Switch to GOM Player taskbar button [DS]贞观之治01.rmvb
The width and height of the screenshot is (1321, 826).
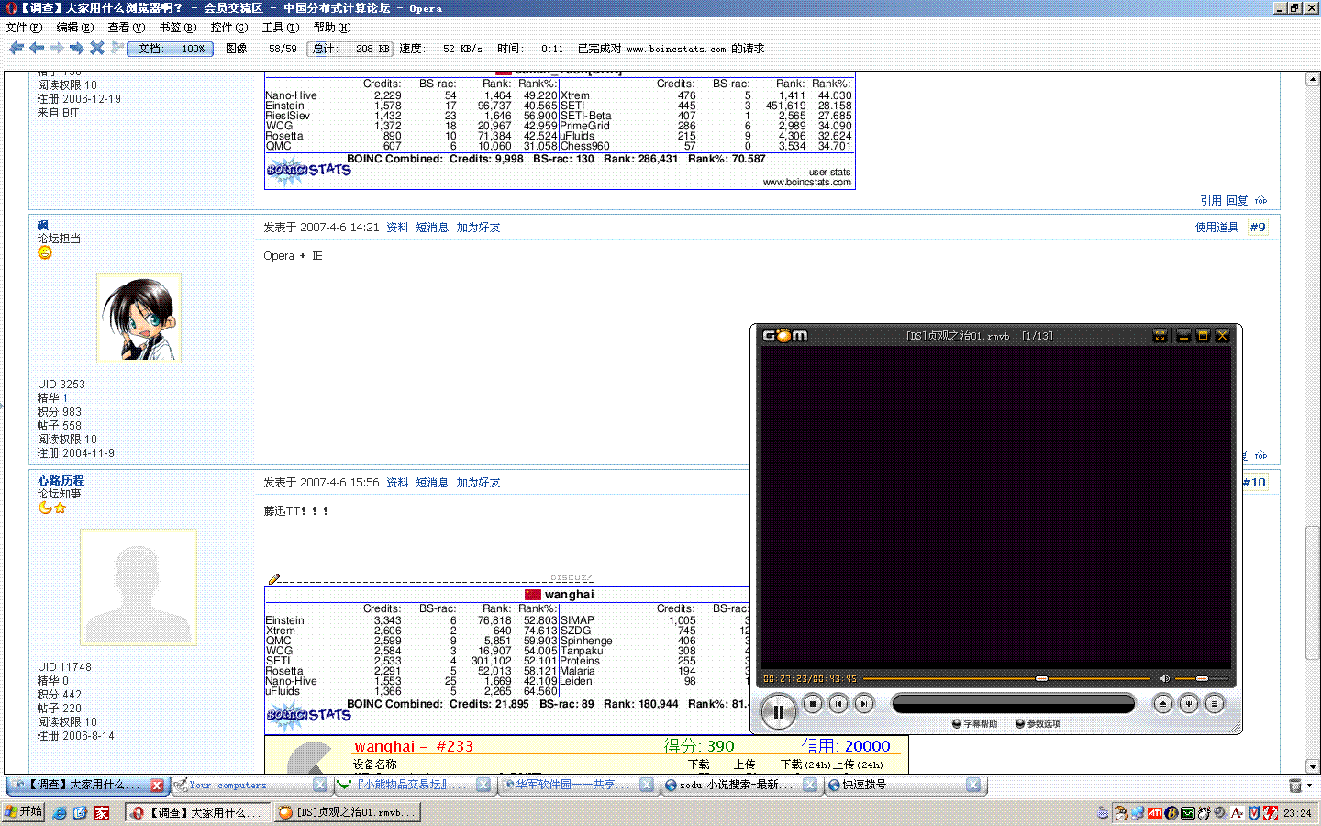tap(347, 812)
